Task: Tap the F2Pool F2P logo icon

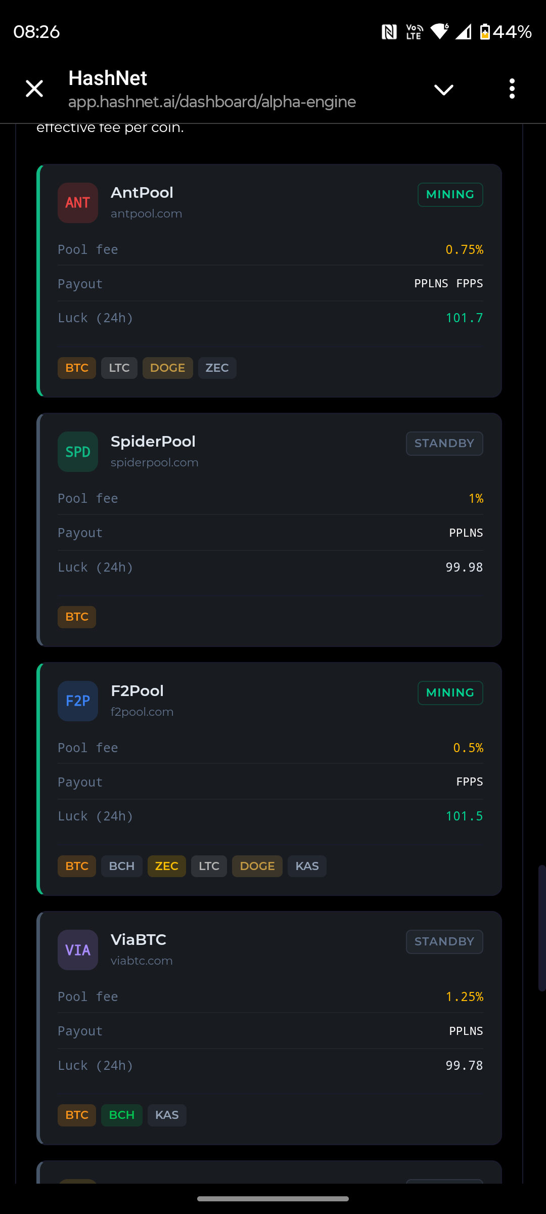Action: pos(78,701)
